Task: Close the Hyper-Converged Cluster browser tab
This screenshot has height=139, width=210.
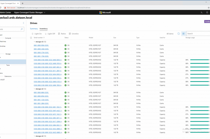Action: (18, 3)
